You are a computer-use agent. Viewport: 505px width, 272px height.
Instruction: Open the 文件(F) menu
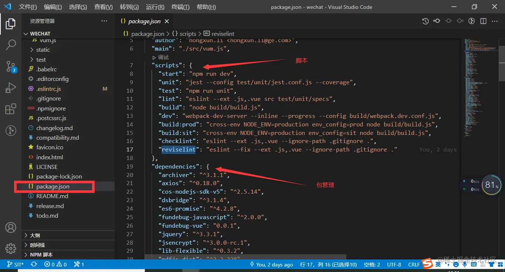(28, 7)
